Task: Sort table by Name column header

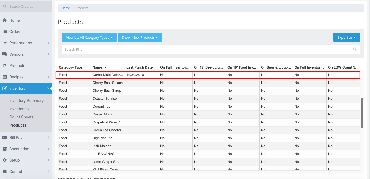Action: (x=97, y=67)
